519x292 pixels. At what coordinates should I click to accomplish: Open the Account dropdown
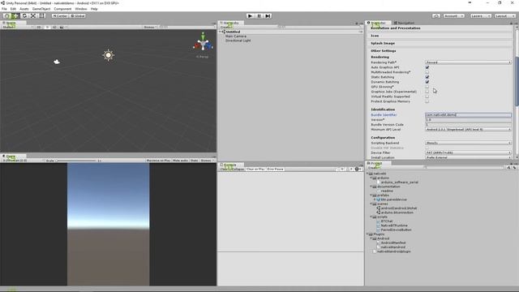click(454, 16)
